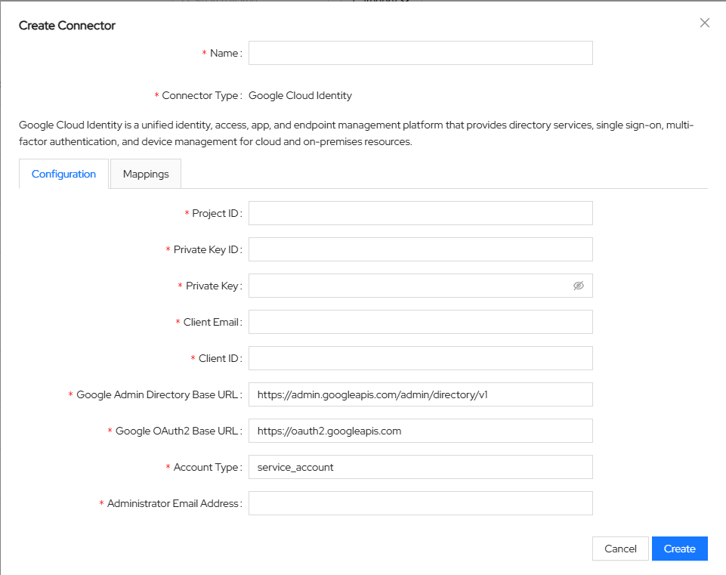Click the Account Type field
The image size is (726, 575).
420,467
